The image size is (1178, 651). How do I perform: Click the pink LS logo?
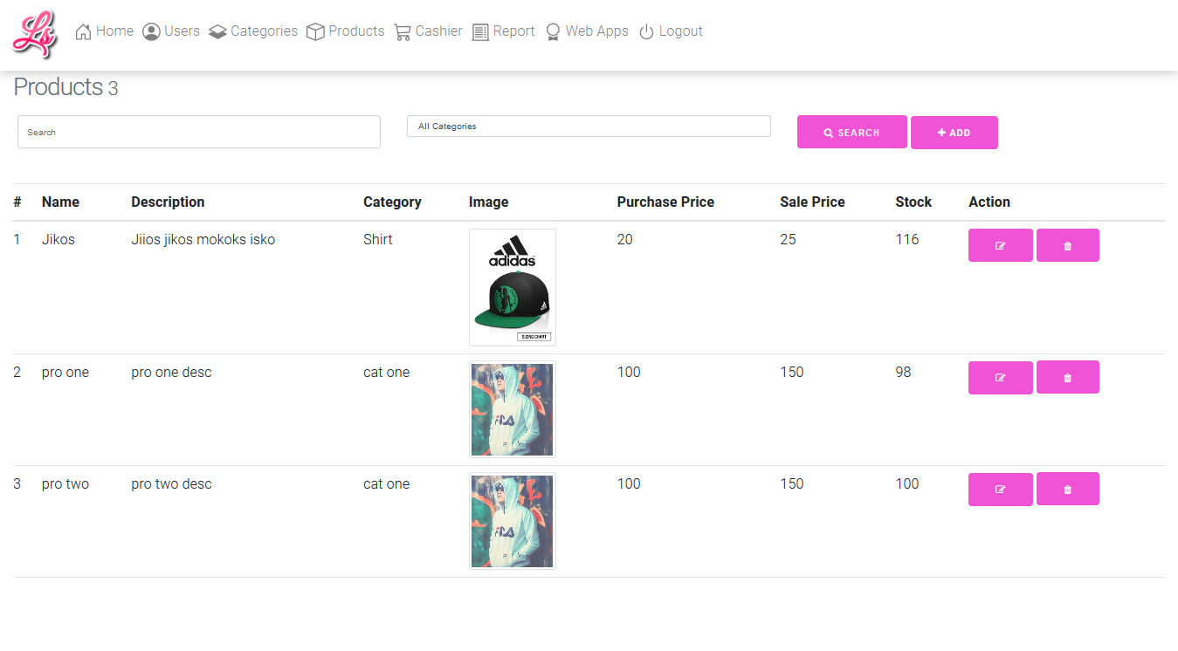[34, 34]
